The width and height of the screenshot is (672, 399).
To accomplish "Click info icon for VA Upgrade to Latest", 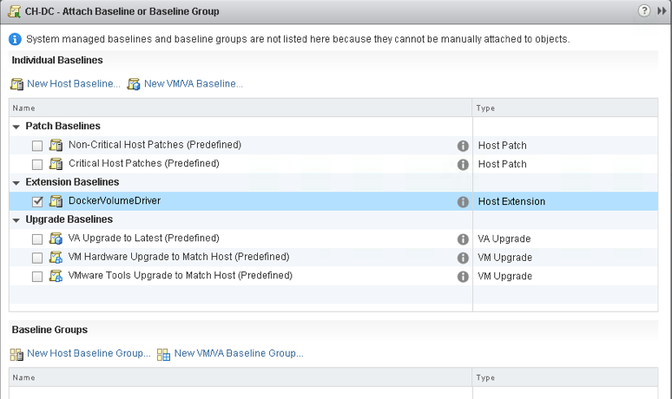I will click(463, 239).
